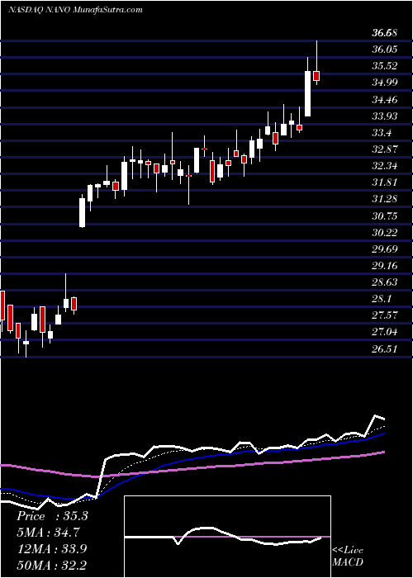Select the 30.75 price axis label

tap(384, 216)
